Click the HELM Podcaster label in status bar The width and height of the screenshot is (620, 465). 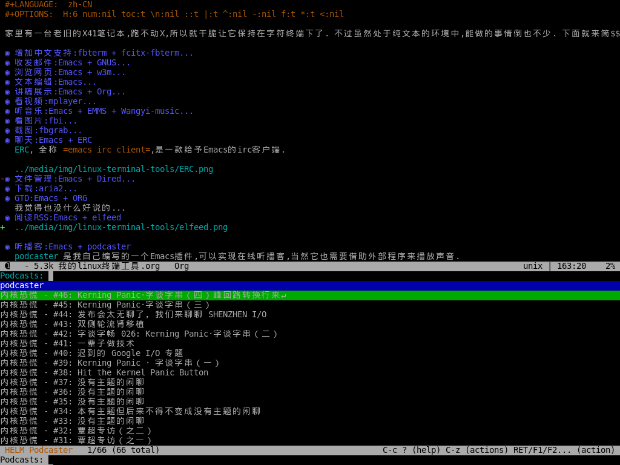[x=39, y=450]
